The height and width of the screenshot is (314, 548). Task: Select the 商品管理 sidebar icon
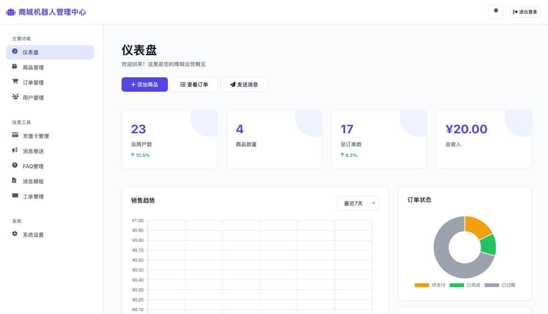tap(15, 67)
